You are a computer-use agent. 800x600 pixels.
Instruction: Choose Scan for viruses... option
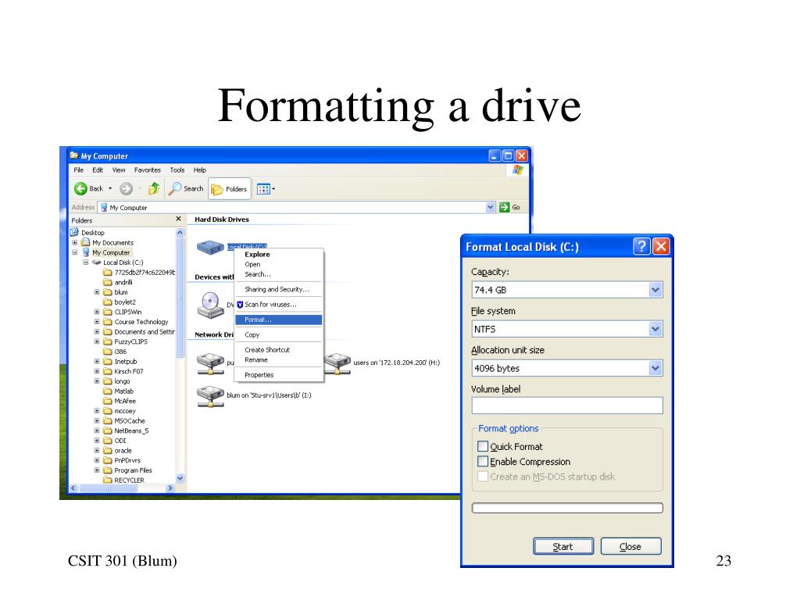coord(279,305)
